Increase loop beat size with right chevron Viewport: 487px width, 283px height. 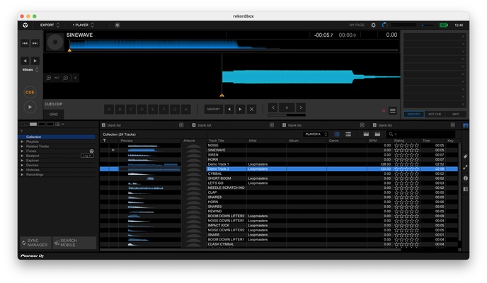coord(301,108)
